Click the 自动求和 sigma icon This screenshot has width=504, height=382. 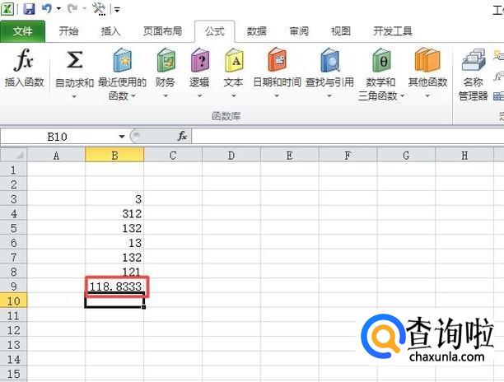point(75,60)
